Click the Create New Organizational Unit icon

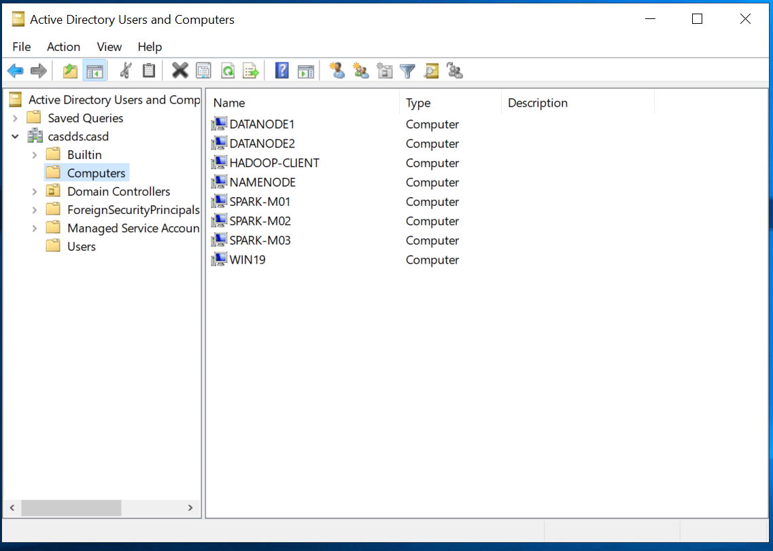[x=384, y=70]
